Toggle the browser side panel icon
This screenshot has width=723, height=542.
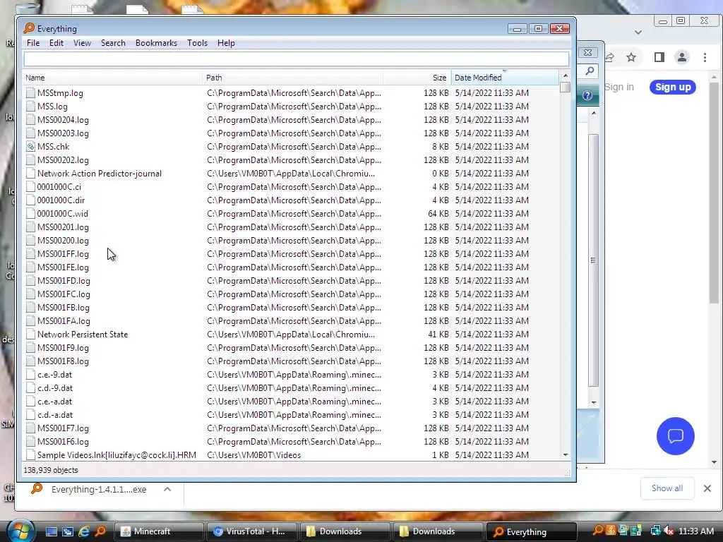click(659, 57)
